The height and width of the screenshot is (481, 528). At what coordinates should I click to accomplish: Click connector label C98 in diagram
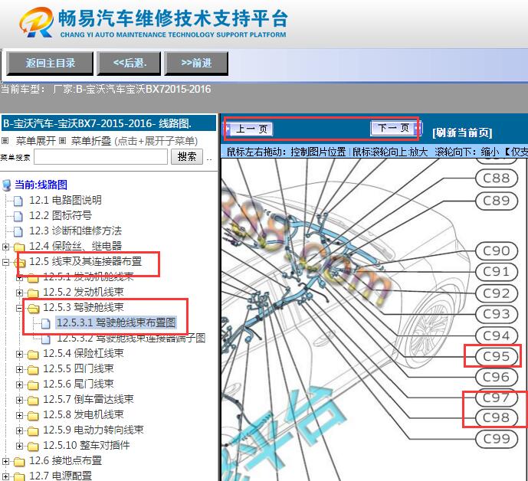(497, 418)
